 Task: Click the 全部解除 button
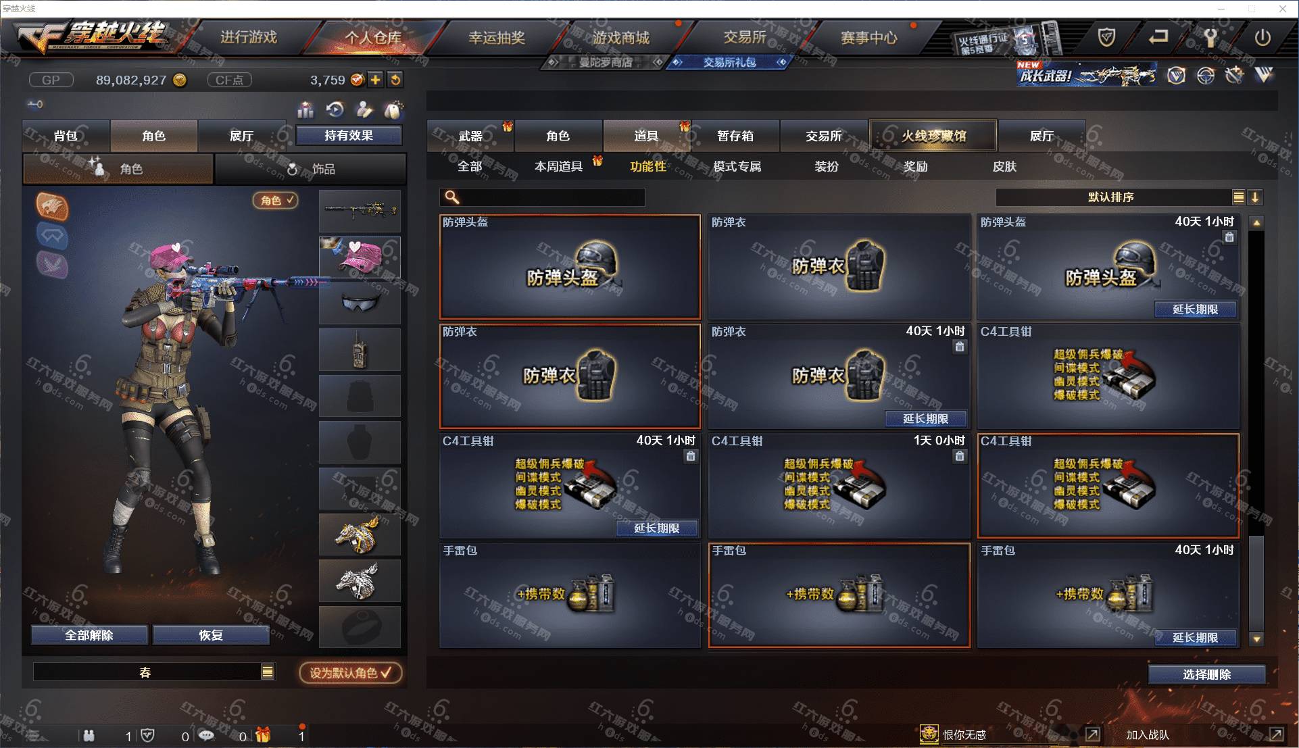(89, 635)
